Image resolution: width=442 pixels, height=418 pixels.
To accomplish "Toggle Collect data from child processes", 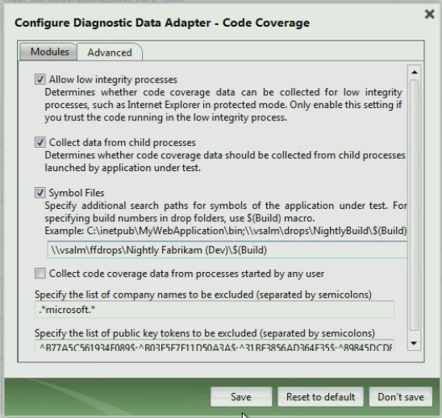I will [40, 142].
